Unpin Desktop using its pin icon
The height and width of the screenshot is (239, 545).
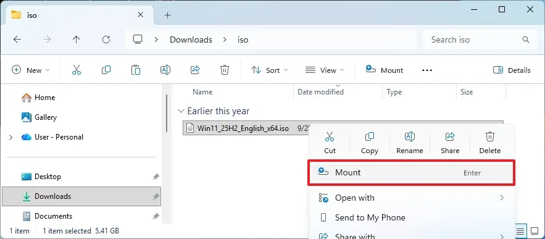coord(156,177)
